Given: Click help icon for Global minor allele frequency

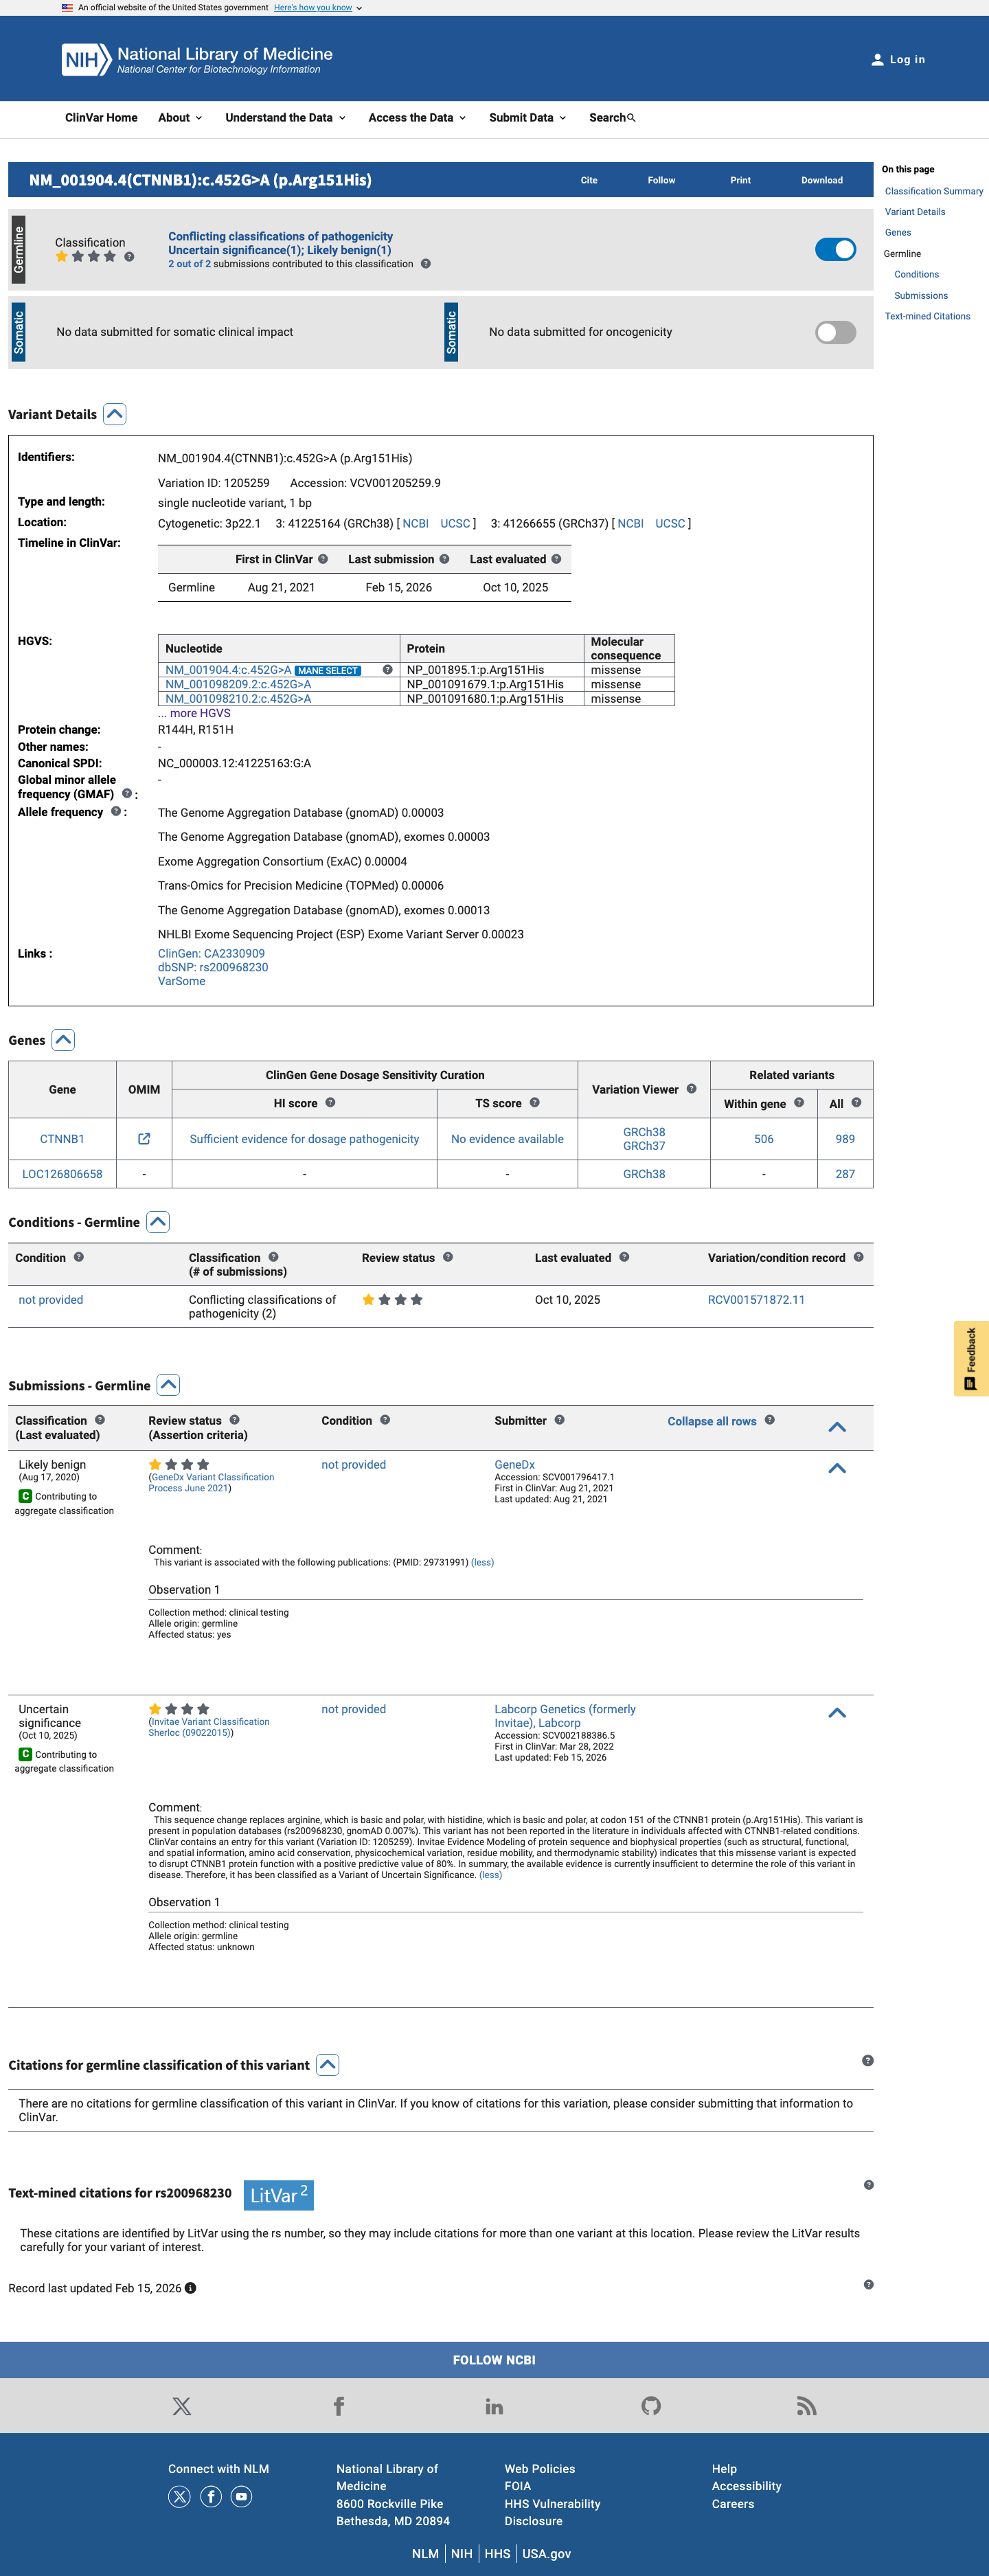Looking at the screenshot, I should click(x=127, y=793).
